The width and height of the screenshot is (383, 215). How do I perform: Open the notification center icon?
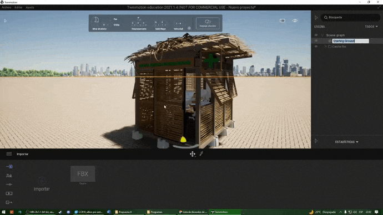tap(376, 212)
